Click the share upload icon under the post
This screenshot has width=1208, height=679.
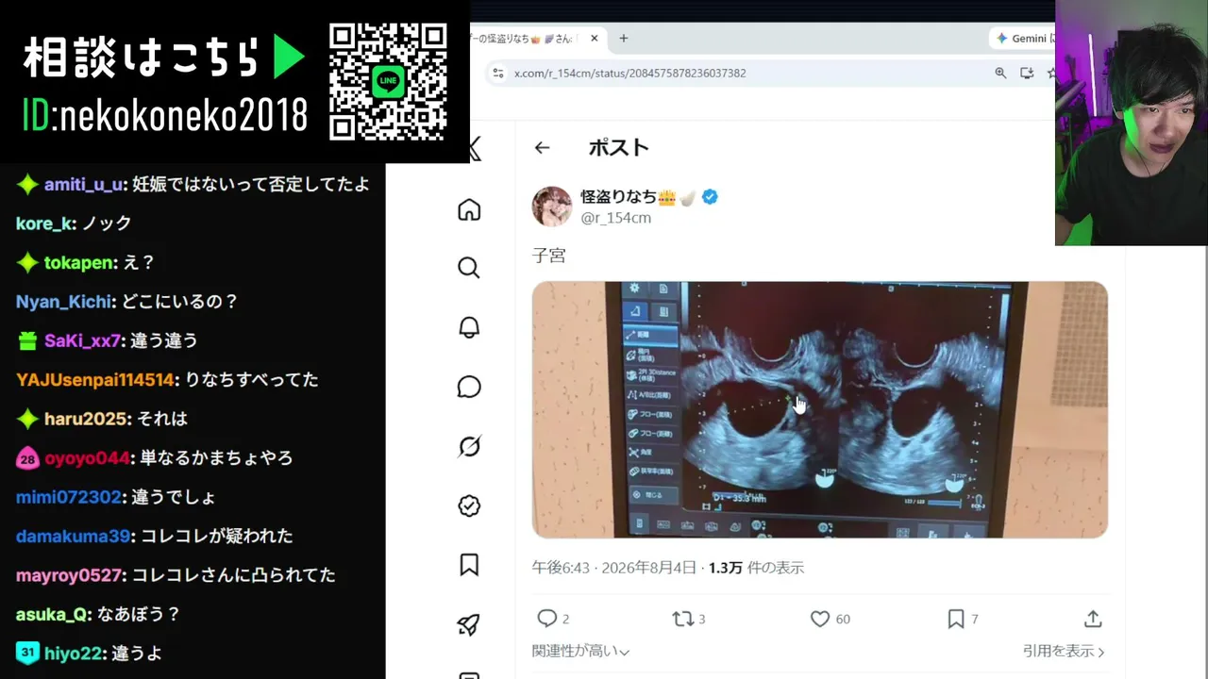[x=1093, y=619]
